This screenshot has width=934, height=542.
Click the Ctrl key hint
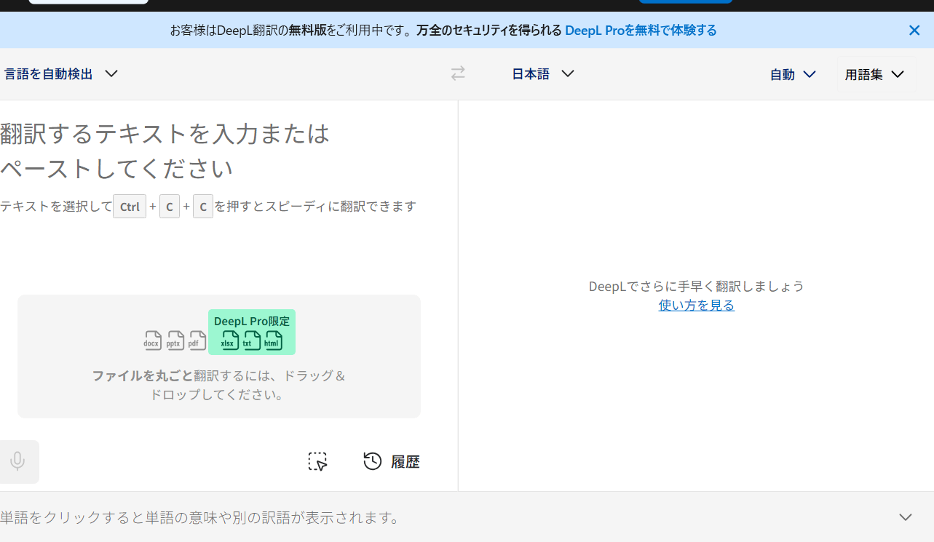point(130,207)
